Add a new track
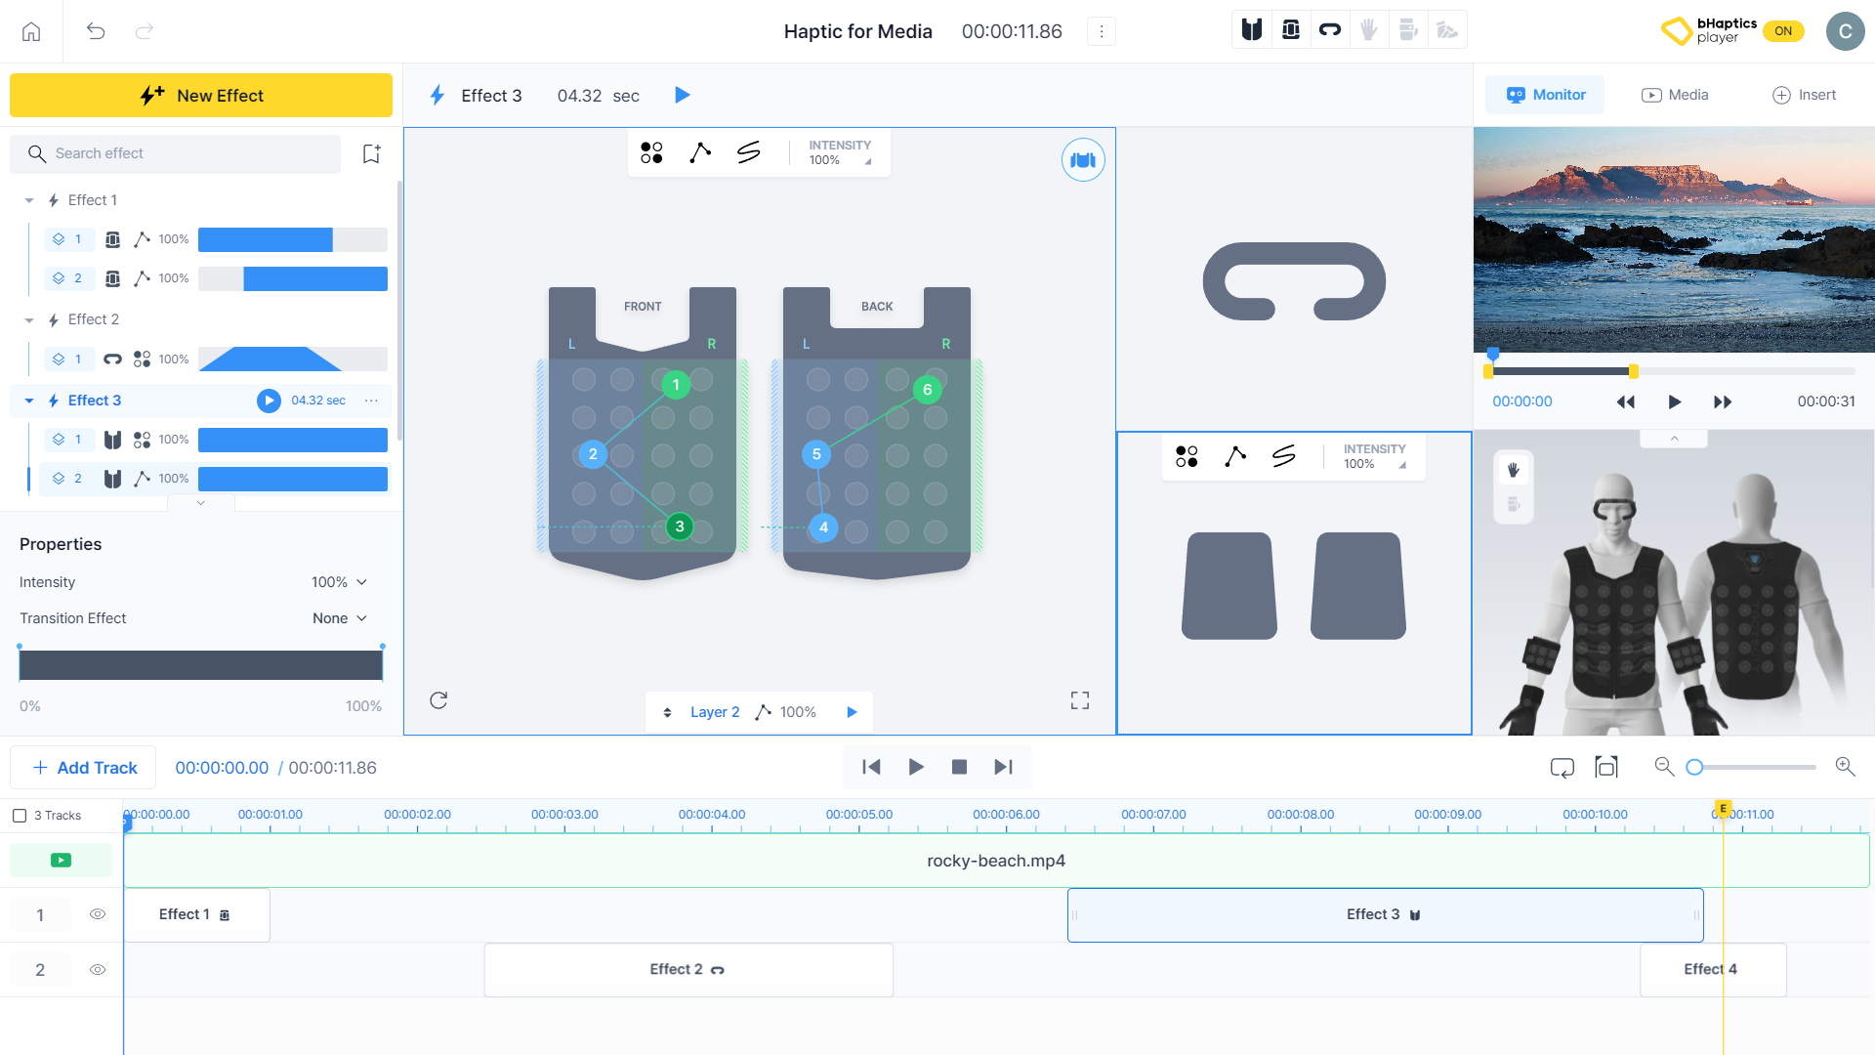This screenshot has width=1875, height=1055. point(83,768)
